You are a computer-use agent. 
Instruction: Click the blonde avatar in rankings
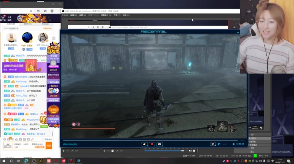11,38
